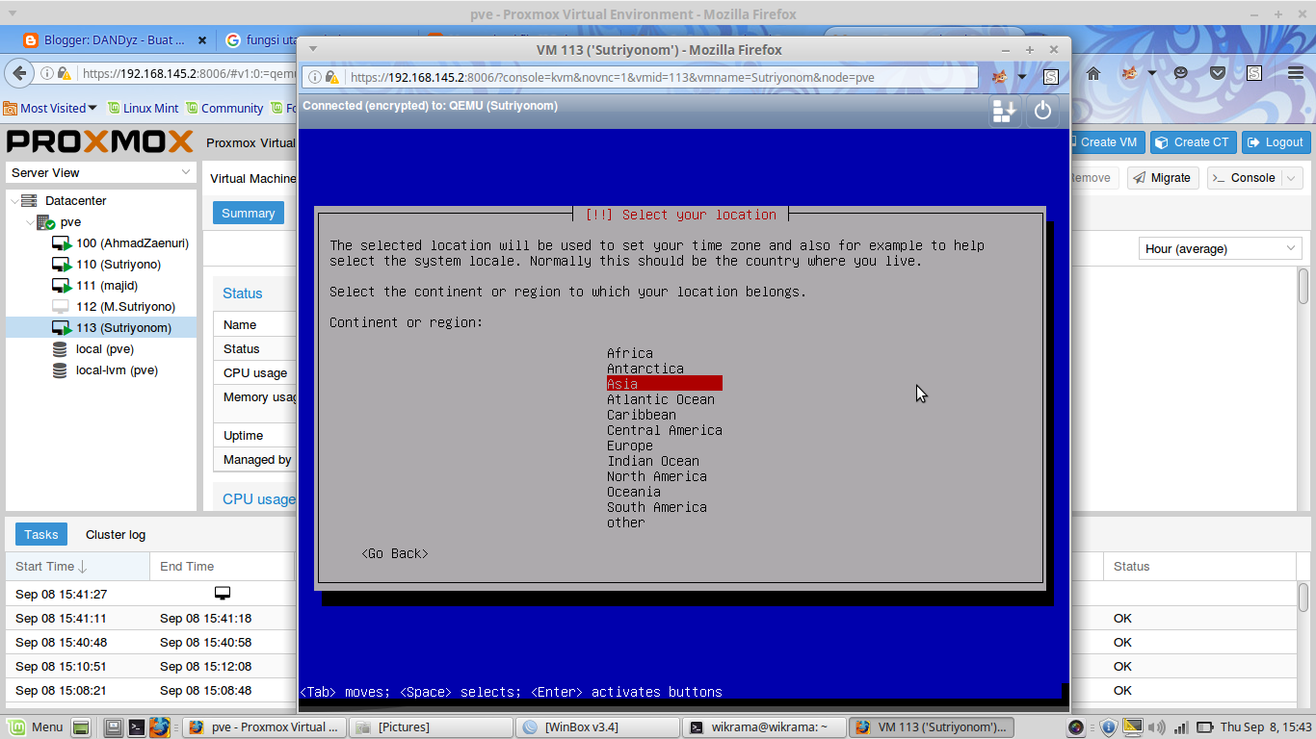
Task: Select other in the continent list
Action: tap(626, 522)
